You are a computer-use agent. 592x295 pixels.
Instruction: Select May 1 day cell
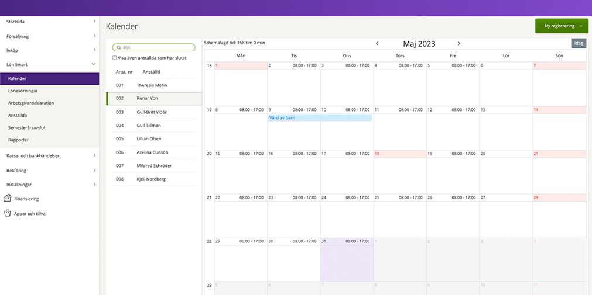(241, 84)
